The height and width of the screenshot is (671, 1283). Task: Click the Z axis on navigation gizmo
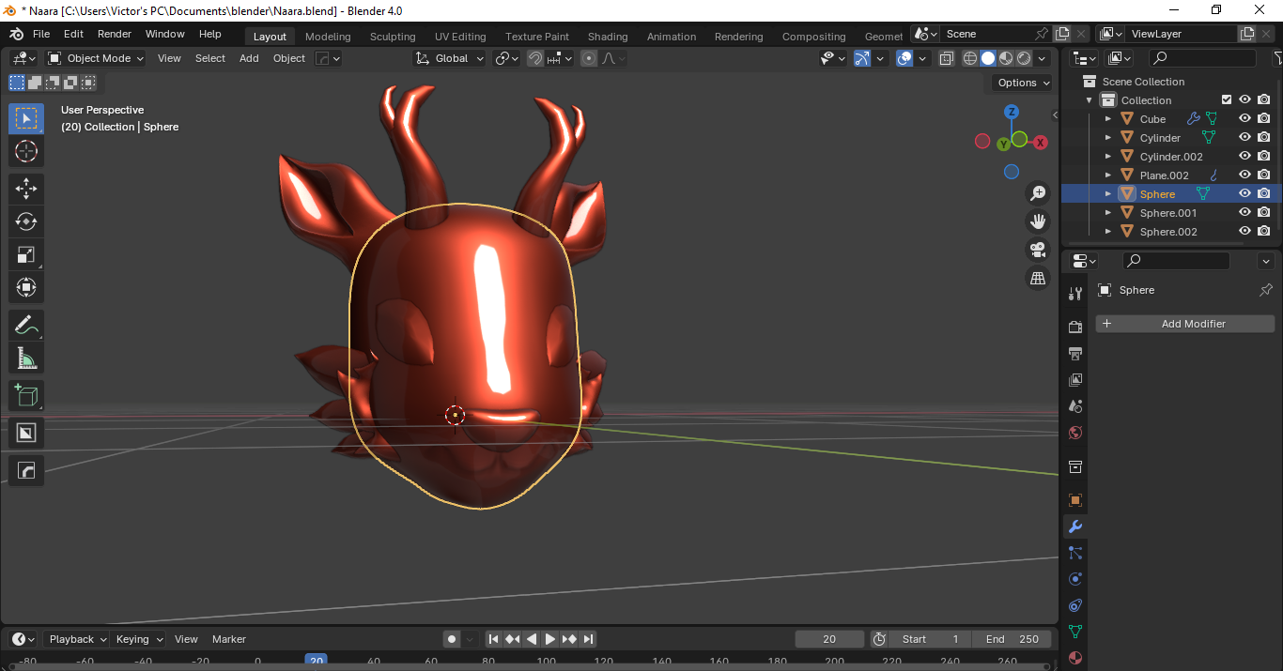(1012, 112)
